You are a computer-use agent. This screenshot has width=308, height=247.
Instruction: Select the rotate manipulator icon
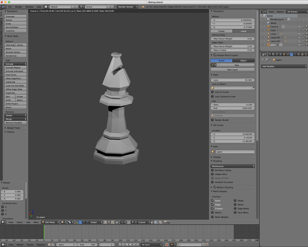point(84,222)
